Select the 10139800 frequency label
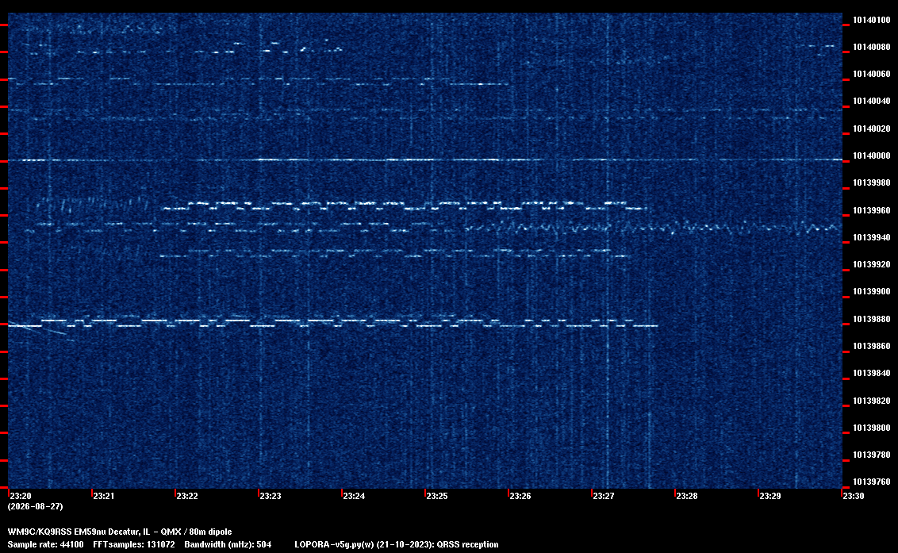Viewport: 898px width, 553px height. tap(872, 428)
